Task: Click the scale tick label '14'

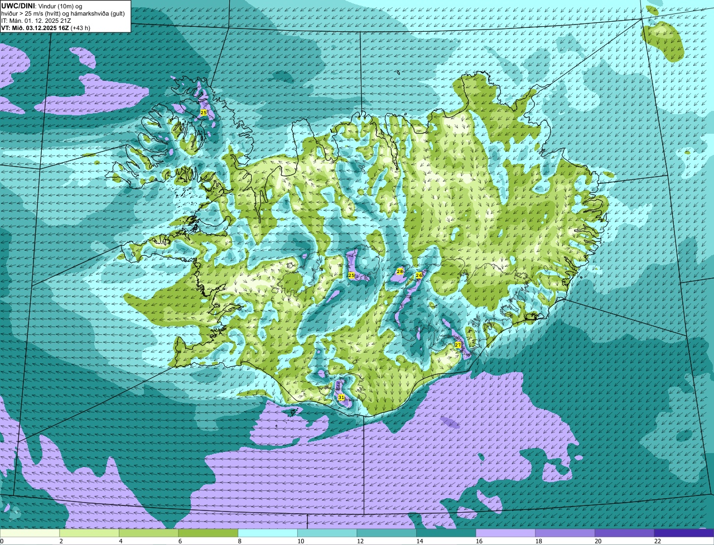Action: pos(419,541)
